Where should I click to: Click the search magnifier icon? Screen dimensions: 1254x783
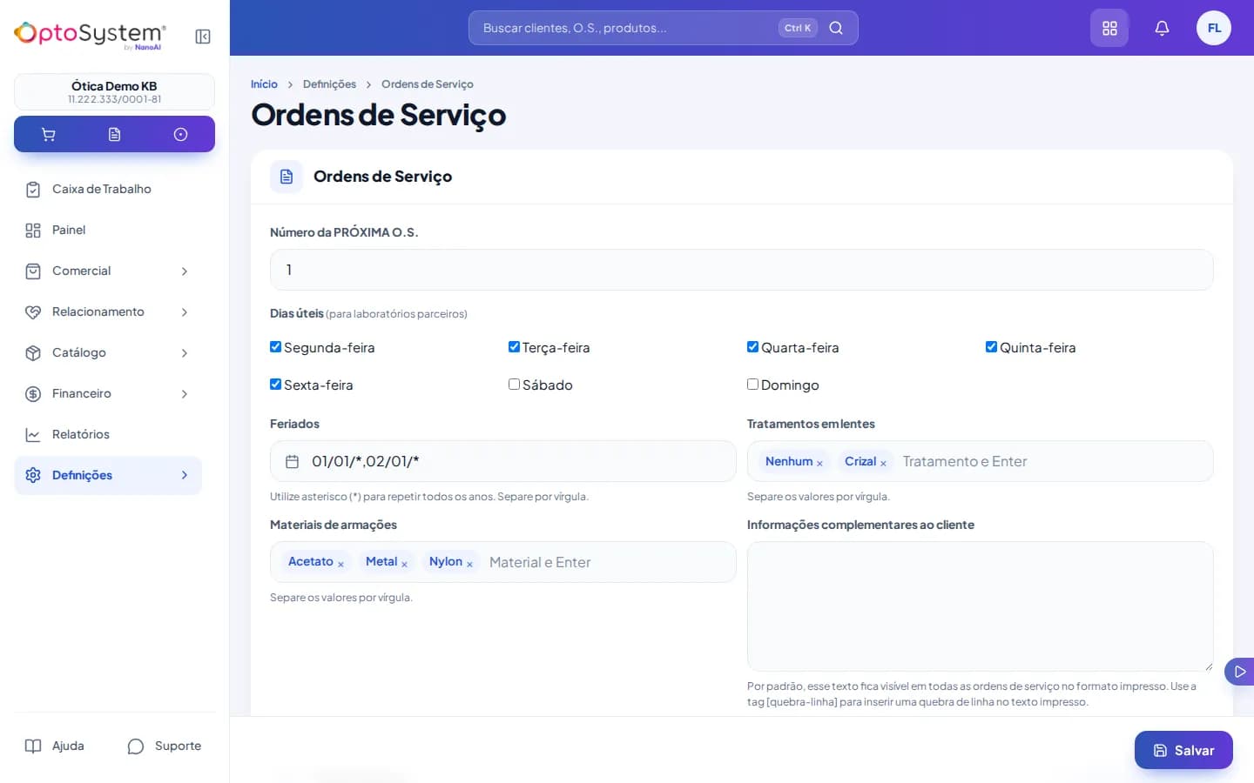836,28
